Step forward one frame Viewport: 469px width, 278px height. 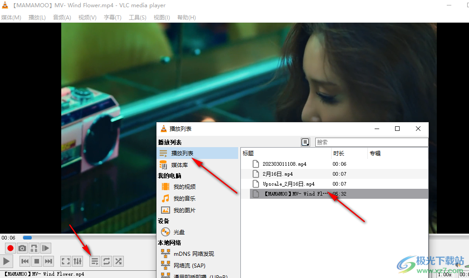[45, 248]
